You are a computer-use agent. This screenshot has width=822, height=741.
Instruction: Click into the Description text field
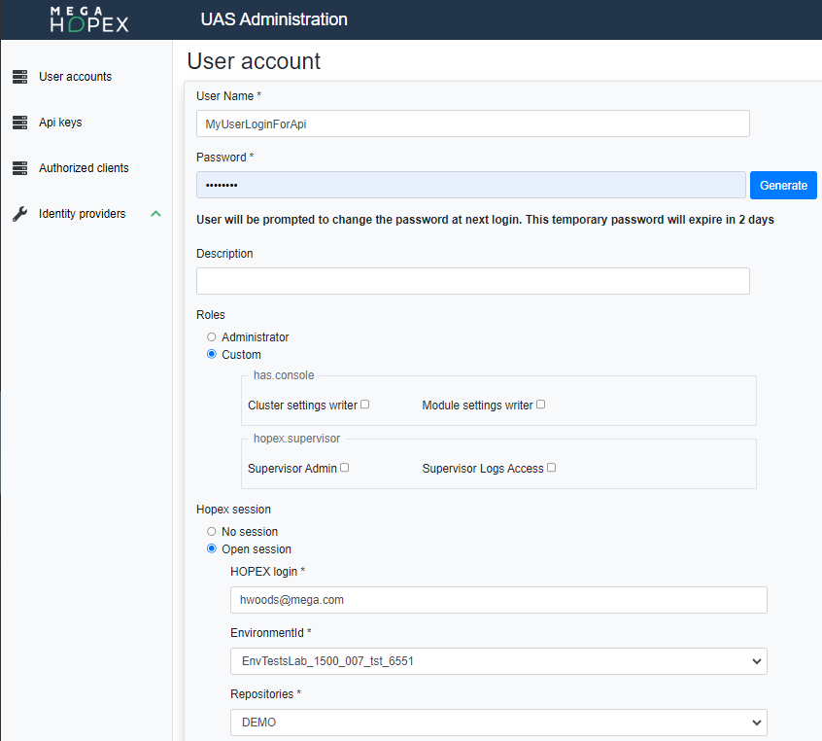pos(472,281)
